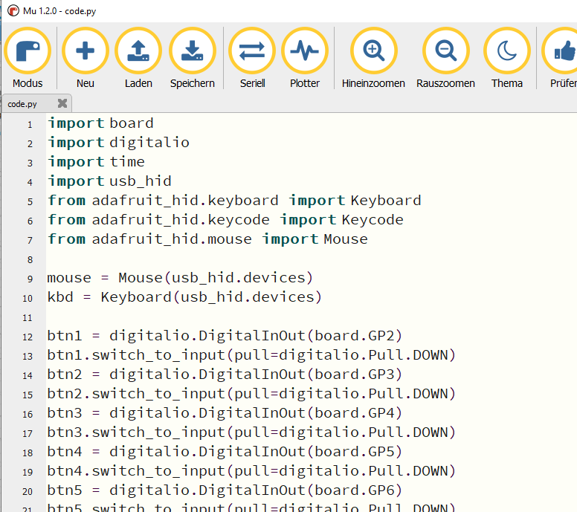Open the Seriell serial console

252,58
